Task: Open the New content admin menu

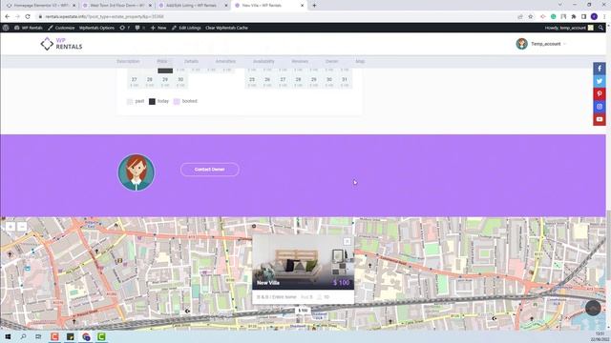Action: point(158,28)
